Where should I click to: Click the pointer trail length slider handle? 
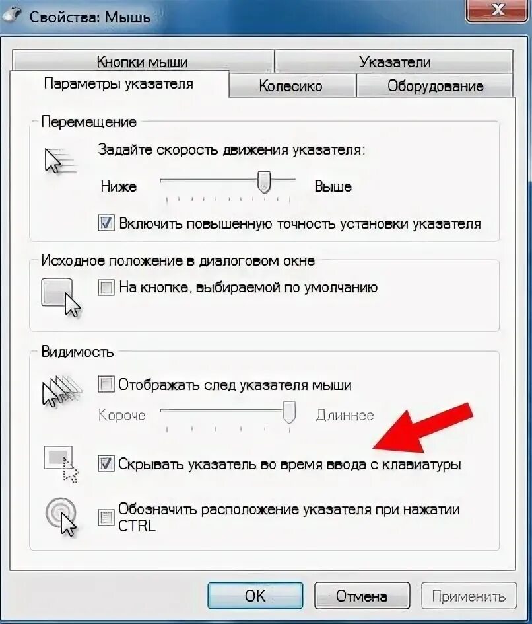point(289,412)
